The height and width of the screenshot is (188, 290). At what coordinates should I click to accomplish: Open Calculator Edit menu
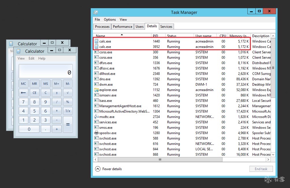(x=31, y=58)
